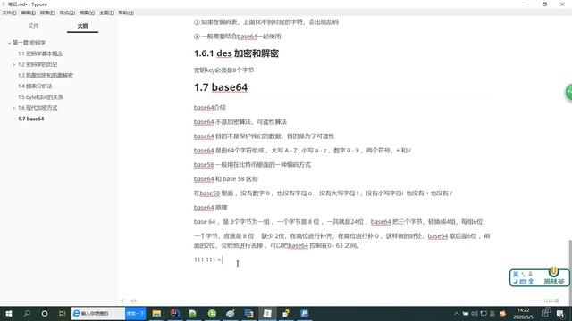Image resolution: width=572 pixels, height=321 pixels.
Task: Jump to 1.1 密码学基本概念 in outline
Action: point(40,53)
